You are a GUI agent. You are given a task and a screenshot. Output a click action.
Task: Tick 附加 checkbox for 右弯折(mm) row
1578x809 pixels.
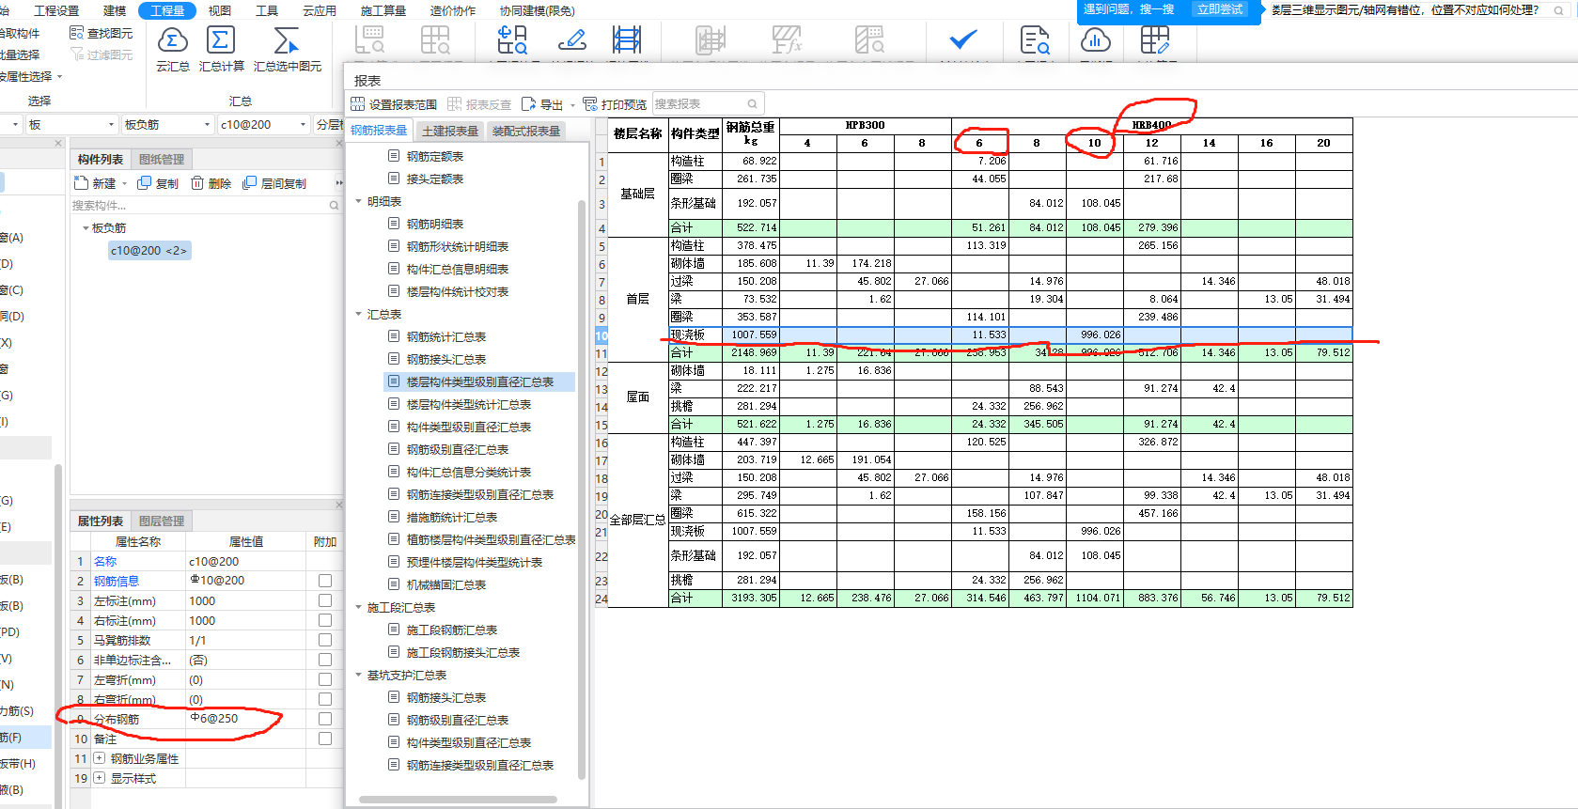tap(325, 699)
